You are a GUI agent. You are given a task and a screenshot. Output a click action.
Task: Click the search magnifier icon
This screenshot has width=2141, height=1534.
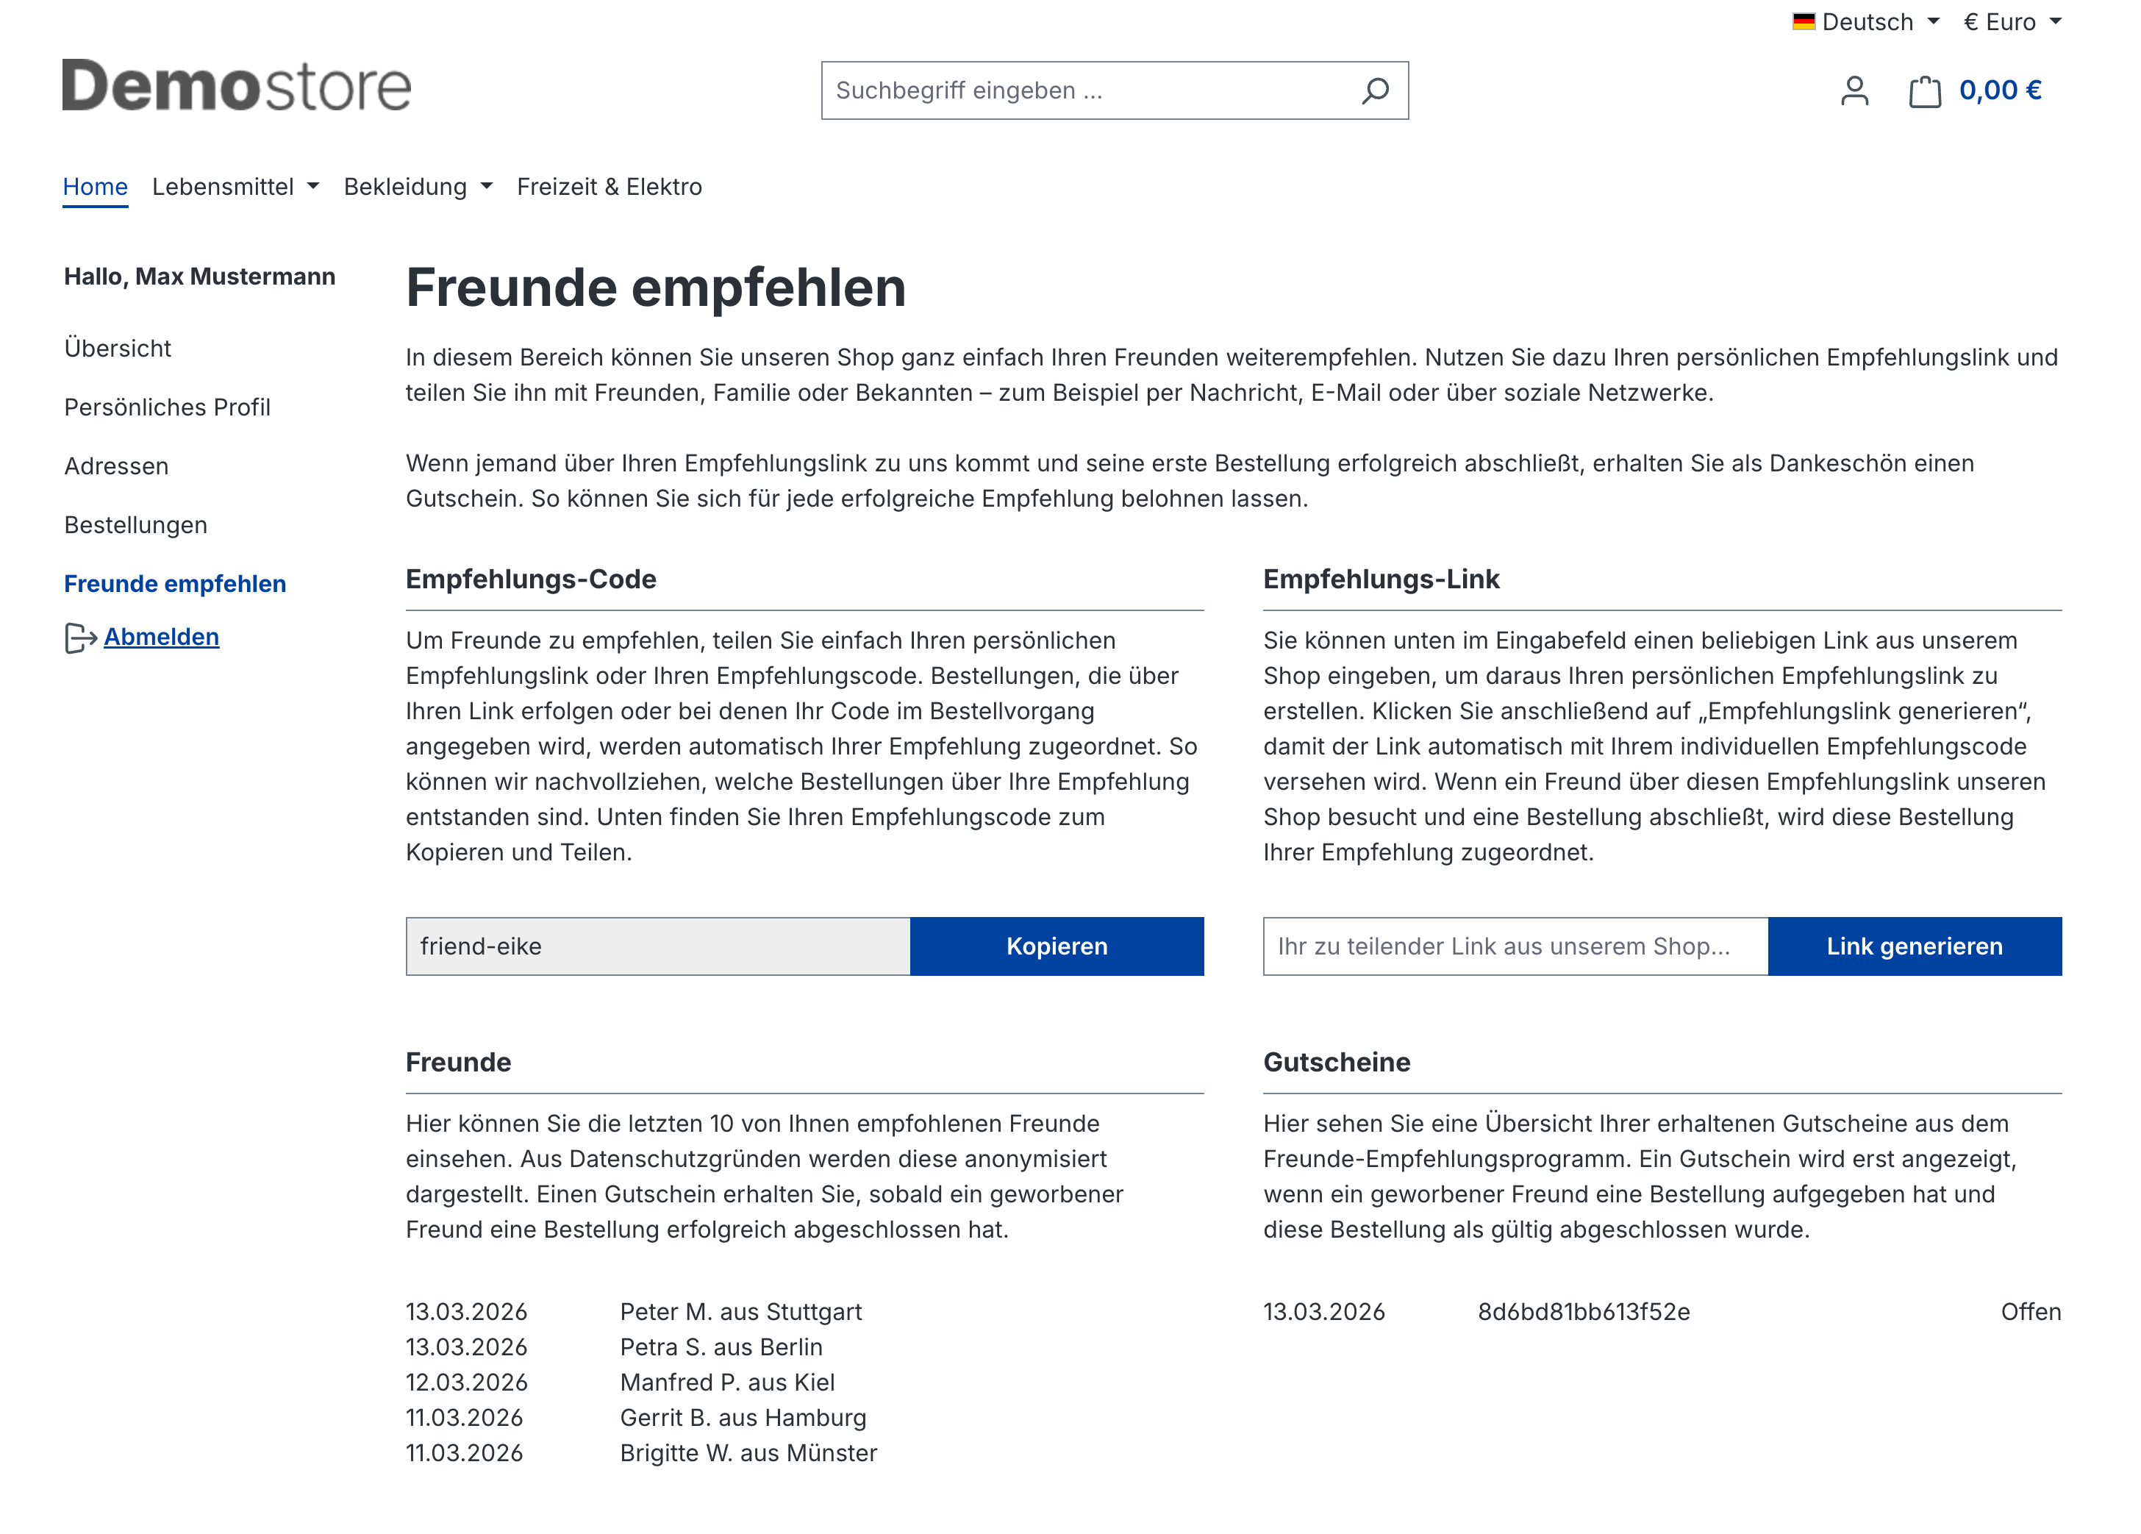1374,90
